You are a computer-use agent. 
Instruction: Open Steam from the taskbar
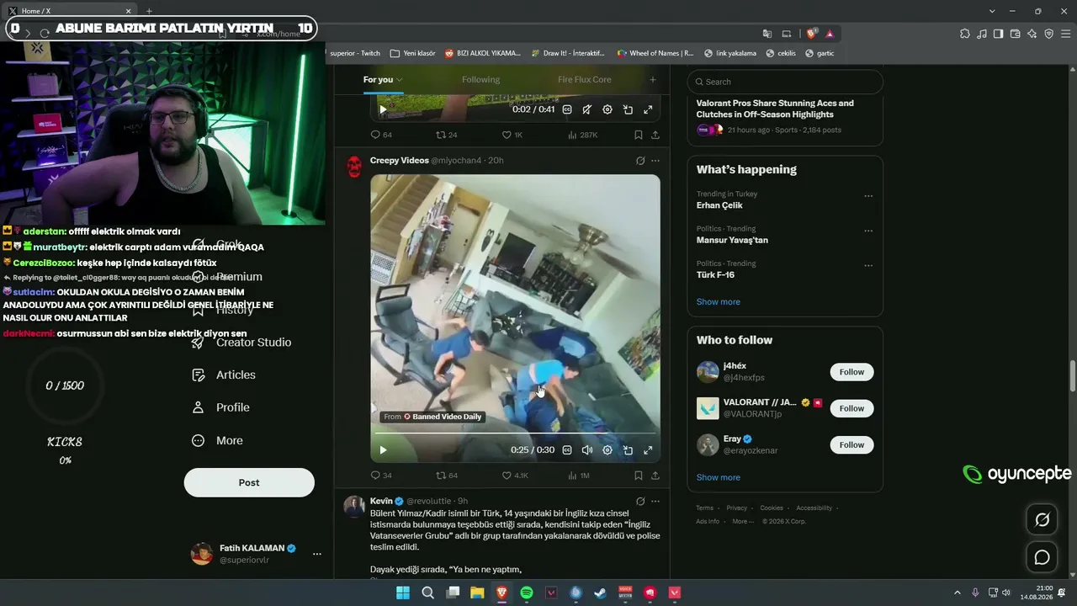[x=600, y=593]
